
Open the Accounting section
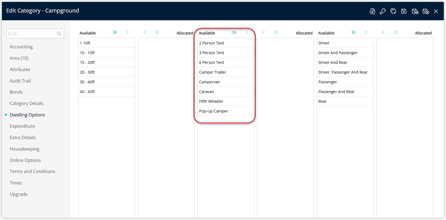click(x=21, y=47)
